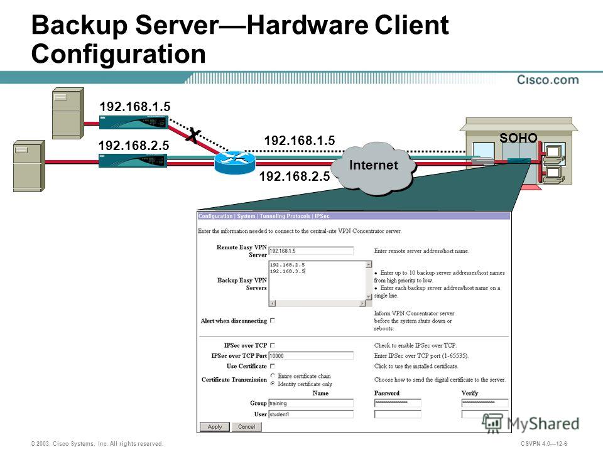The width and height of the screenshot is (603, 452).
Task: Enable the IPSec over TCP checkbox
Action: pos(272,345)
